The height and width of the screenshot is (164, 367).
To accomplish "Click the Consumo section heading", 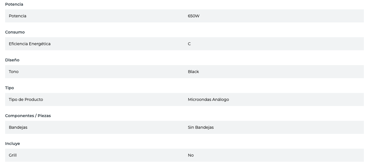I will pyautogui.click(x=15, y=32).
